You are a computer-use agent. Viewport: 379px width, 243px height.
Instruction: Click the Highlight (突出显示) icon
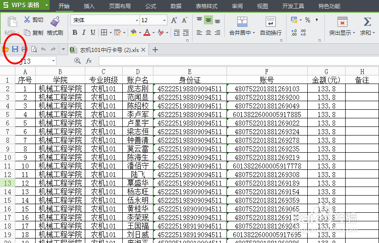(342, 22)
